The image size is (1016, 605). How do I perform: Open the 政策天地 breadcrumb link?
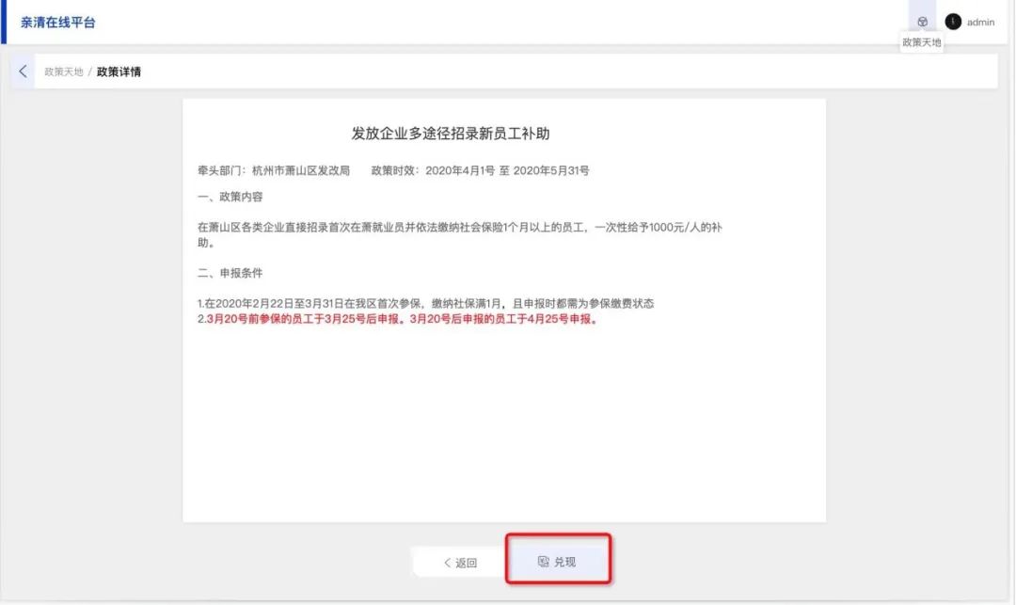[63, 72]
